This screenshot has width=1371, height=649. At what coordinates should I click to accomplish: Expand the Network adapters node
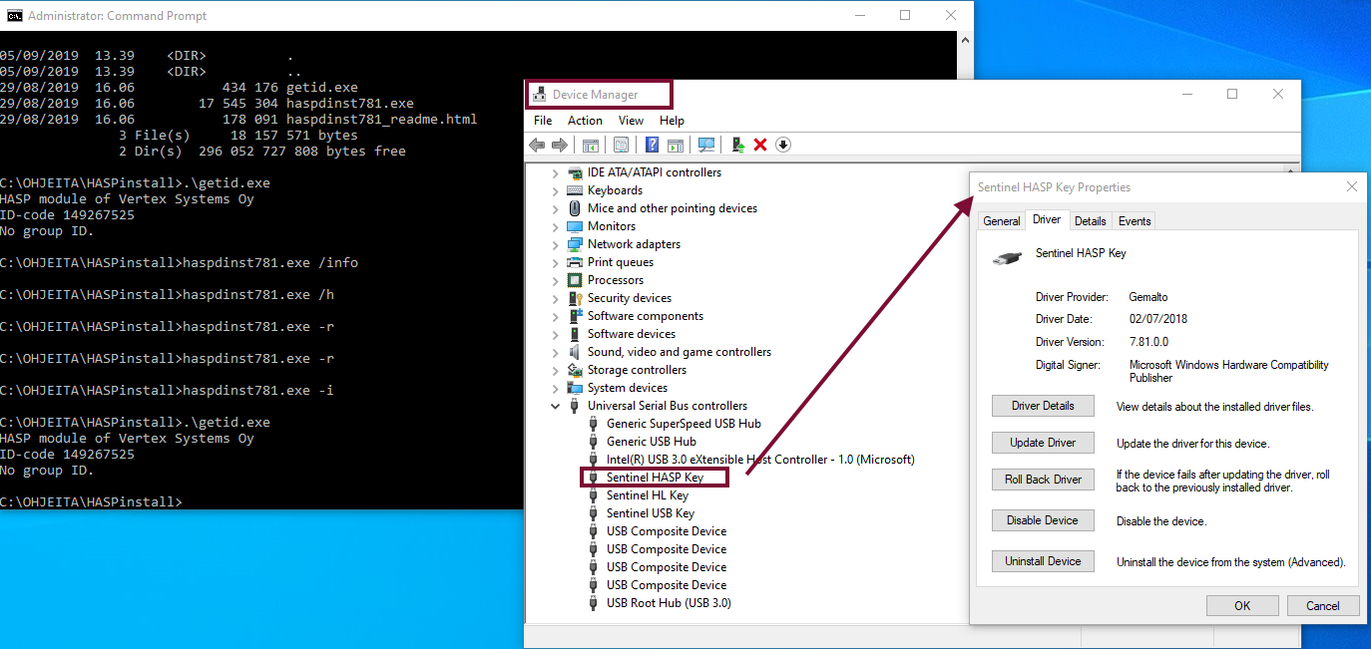coord(556,244)
